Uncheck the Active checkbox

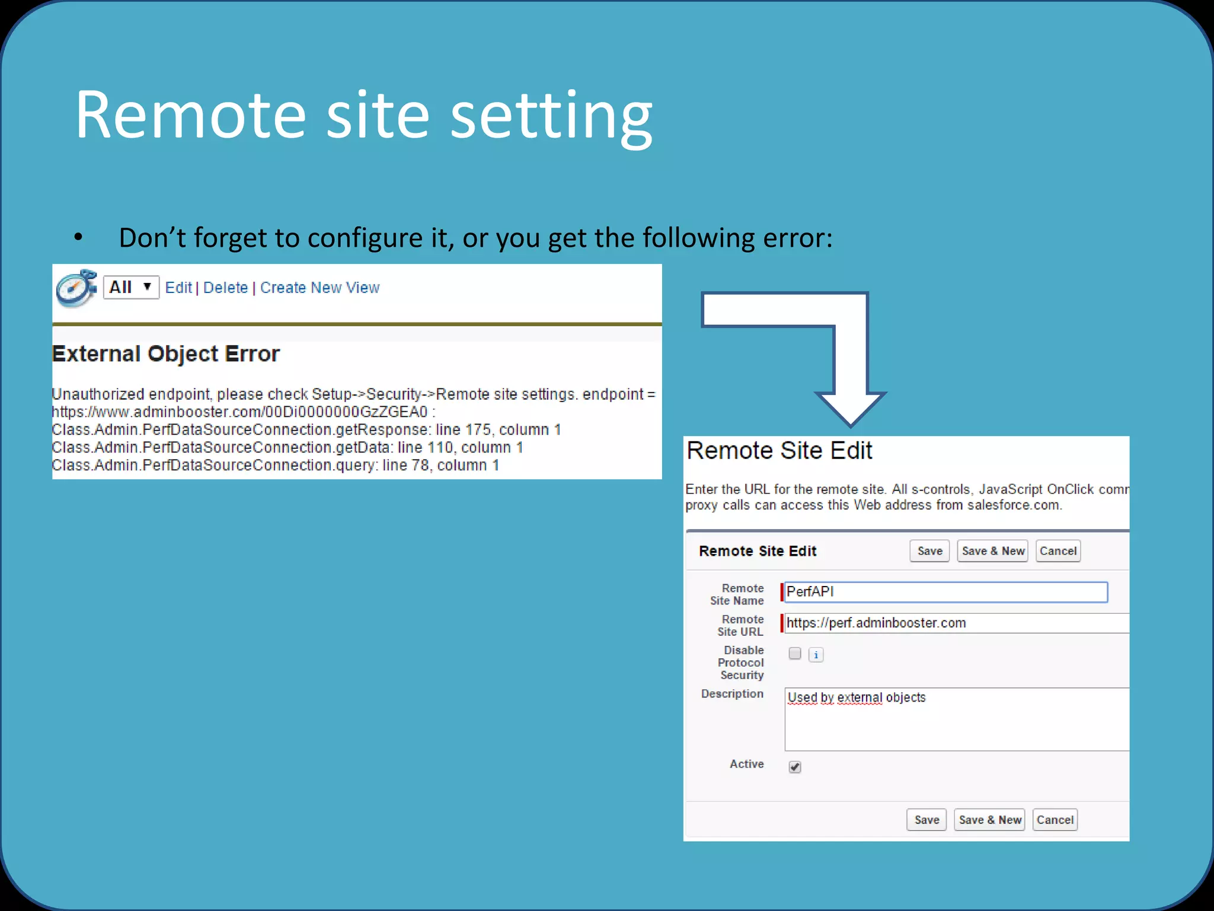pyautogui.click(x=795, y=767)
